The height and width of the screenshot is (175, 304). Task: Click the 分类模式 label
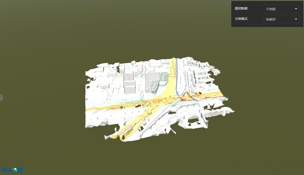tap(241, 19)
